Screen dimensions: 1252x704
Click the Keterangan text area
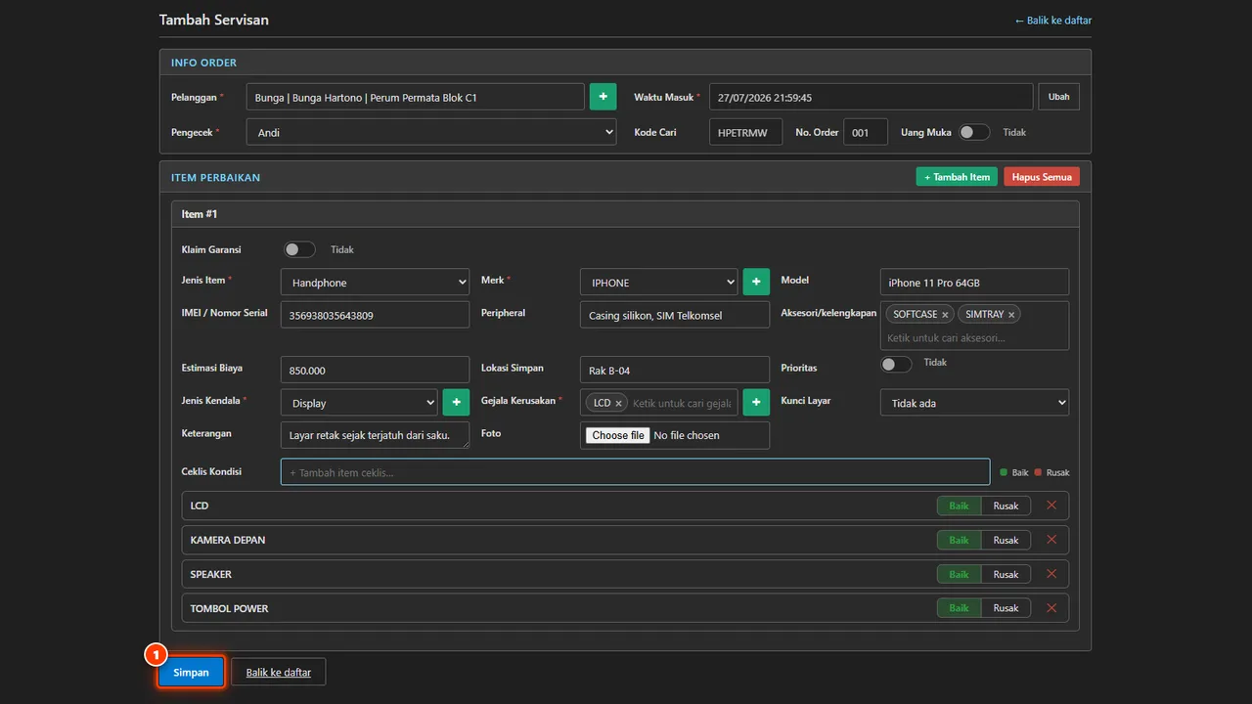click(x=375, y=435)
